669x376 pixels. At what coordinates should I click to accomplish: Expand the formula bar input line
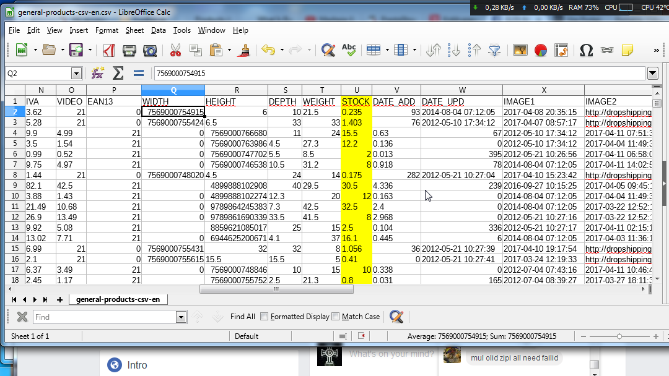tap(652, 74)
